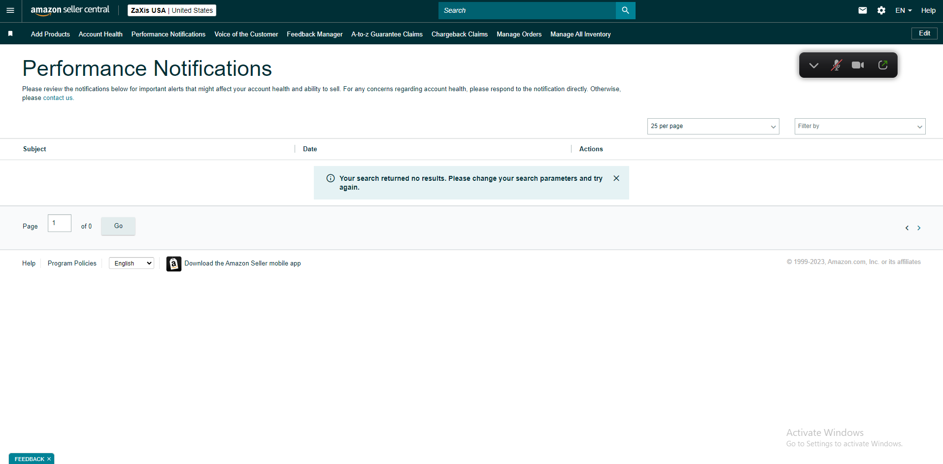Go to previous page arrow
This screenshot has width=943, height=464.
(907, 228)
